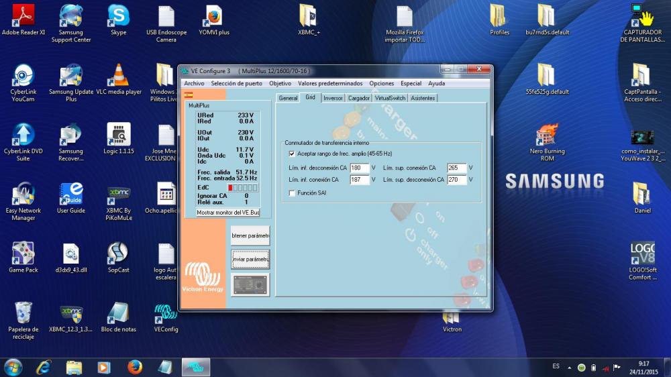Click the MultiPlus device image button
Viewport: 671px width, 377px height.
tap(250, 284)
